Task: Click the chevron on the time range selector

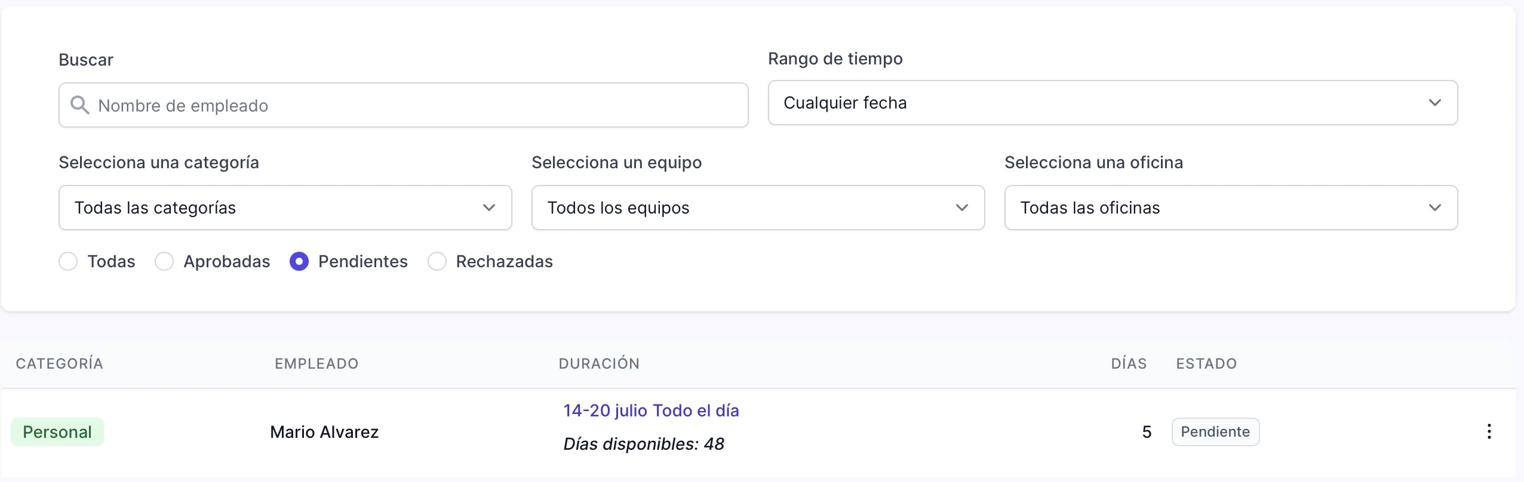Action: (1436, 103)
